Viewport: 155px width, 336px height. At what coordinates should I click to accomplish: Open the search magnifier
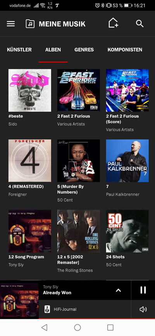pyautogui.click(x=140, y=24)
